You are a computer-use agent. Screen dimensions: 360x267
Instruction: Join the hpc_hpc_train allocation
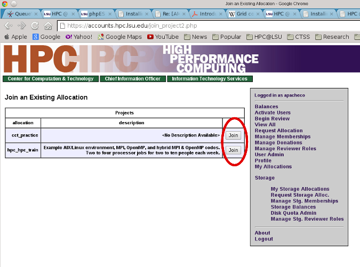pos(233,150)
